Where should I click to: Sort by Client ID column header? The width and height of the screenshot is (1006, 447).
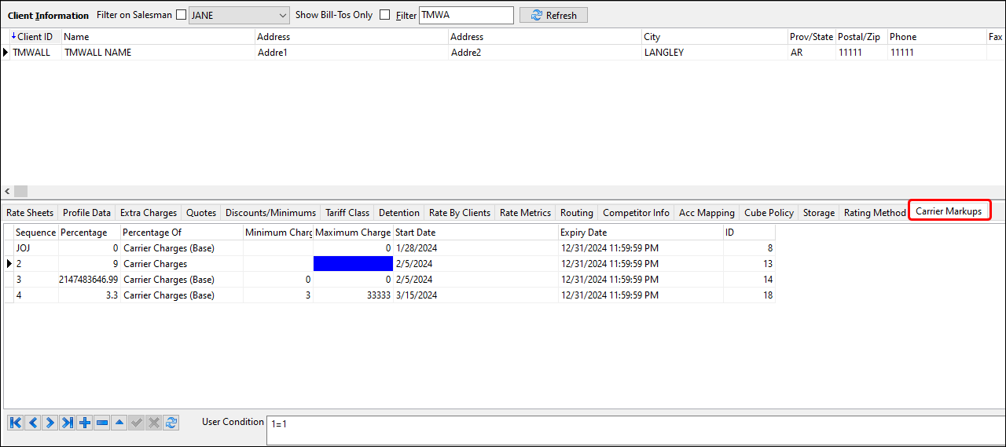coord(35,37)
